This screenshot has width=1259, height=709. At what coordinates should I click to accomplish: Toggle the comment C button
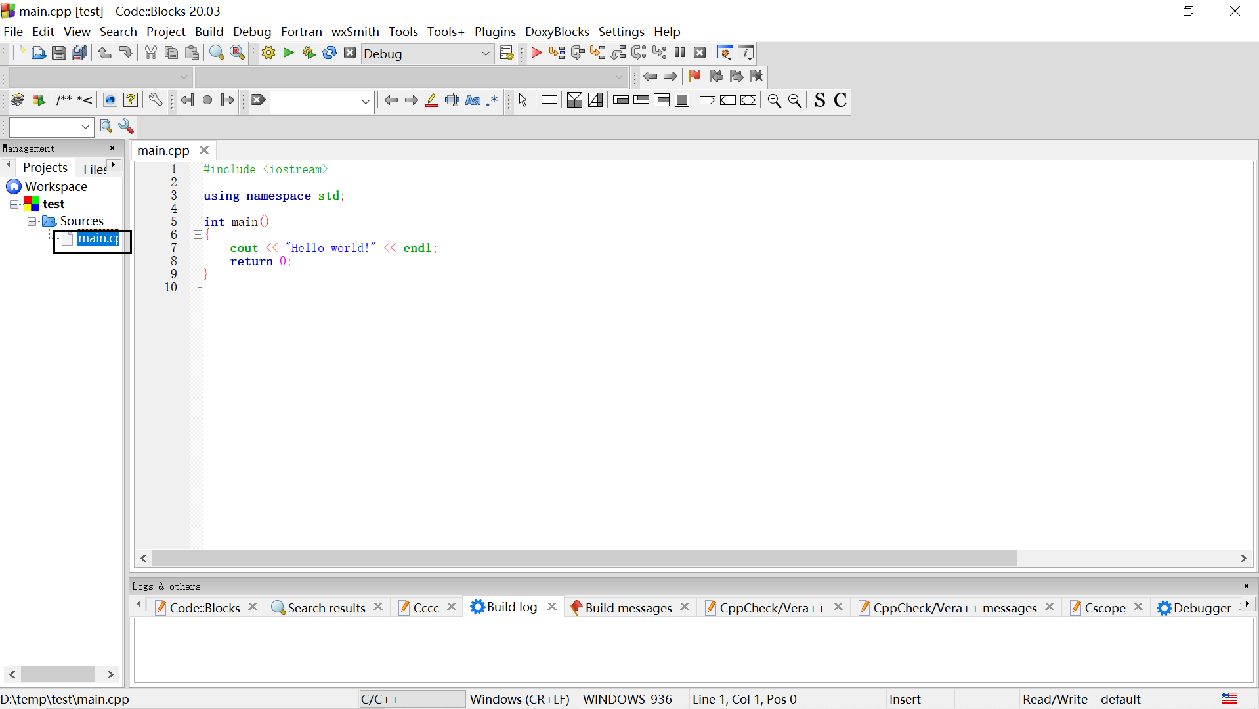[x=840, y=100]
